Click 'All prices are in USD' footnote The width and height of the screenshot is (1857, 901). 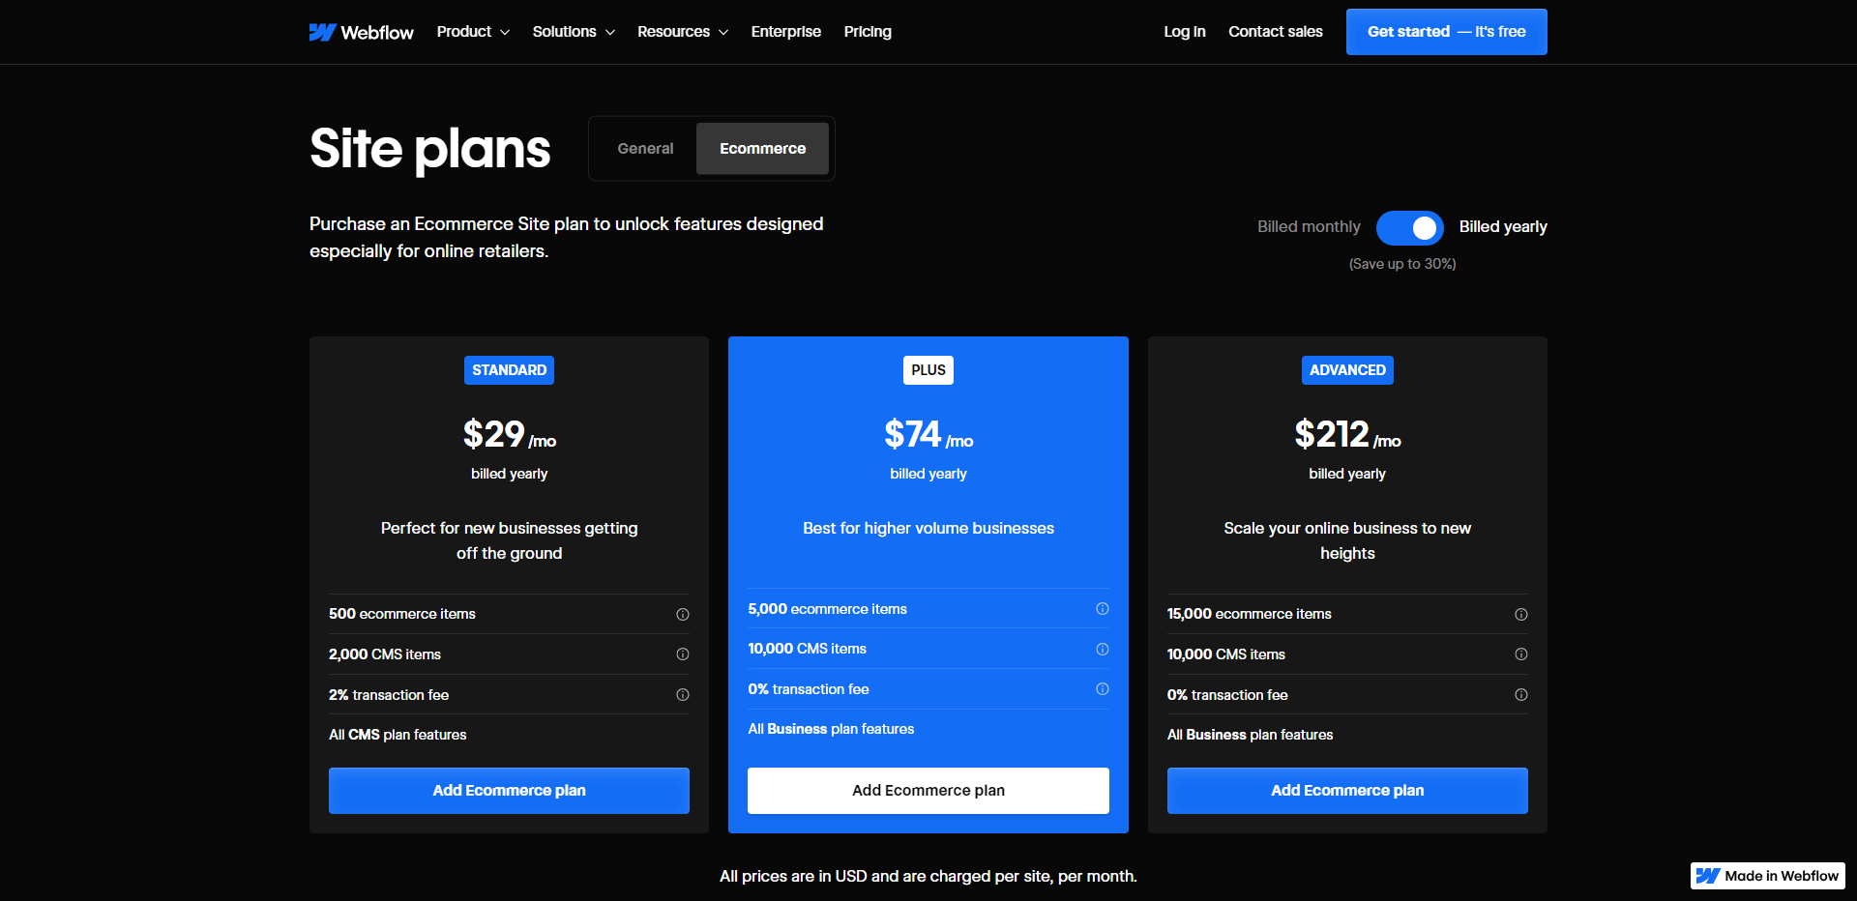(928, 876)
